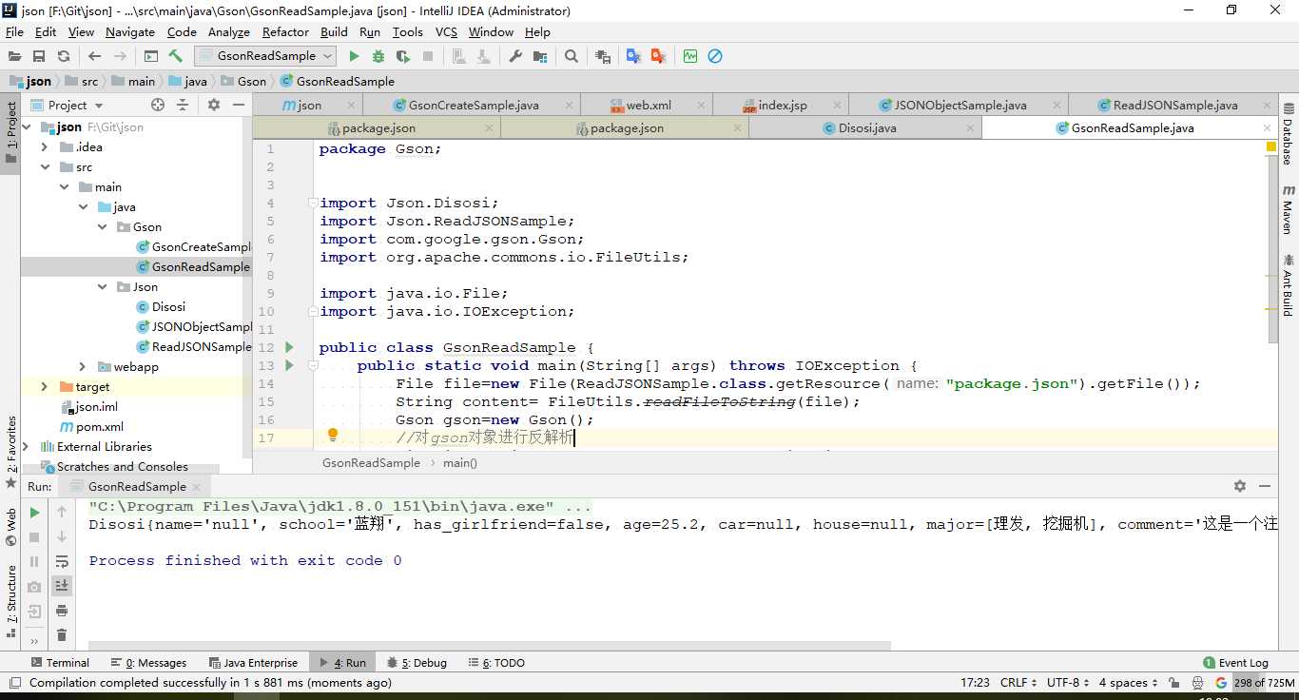Start debugging with the bug icon

(x=378, y=56)
